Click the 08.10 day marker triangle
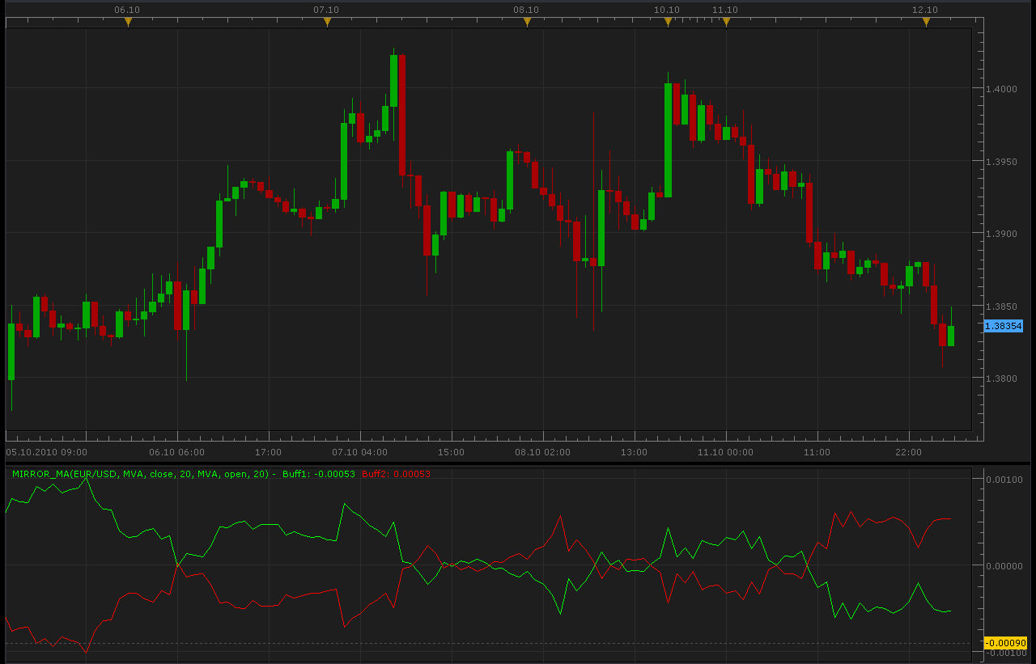The height and width of the screenshot is (664, 1036). tap(527, 23)
